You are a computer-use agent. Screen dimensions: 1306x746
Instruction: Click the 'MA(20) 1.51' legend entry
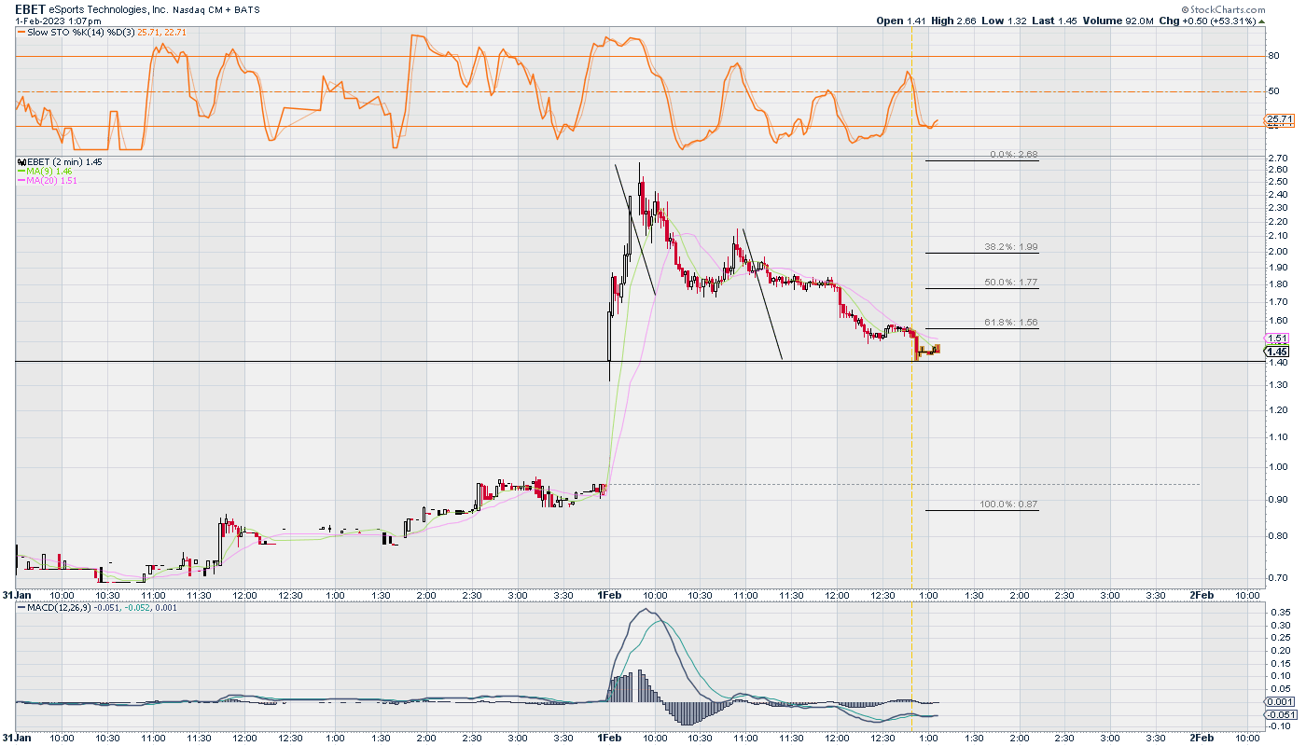click(53, 181)
